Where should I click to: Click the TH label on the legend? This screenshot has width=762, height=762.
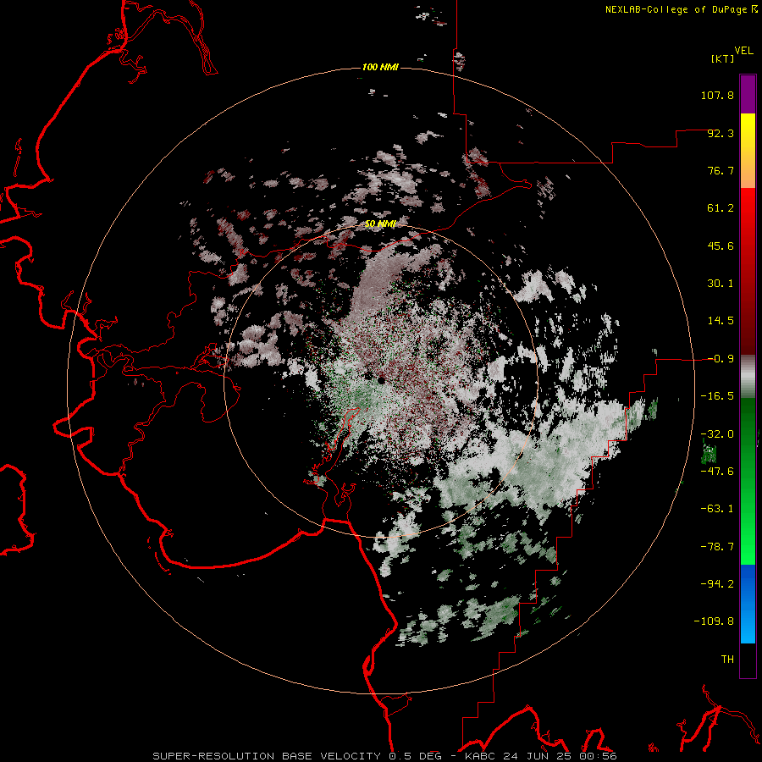point(727,660)
